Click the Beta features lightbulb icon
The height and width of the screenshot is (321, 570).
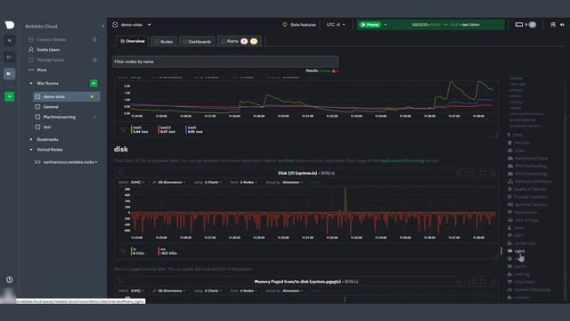285,25
